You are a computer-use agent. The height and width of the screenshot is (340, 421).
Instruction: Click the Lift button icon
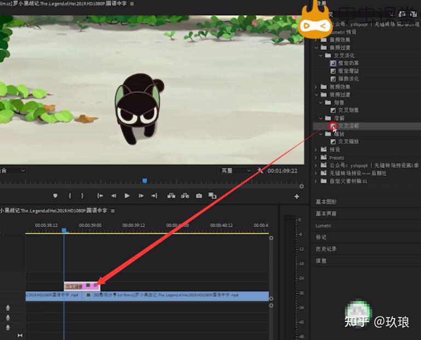click(171, 196)
